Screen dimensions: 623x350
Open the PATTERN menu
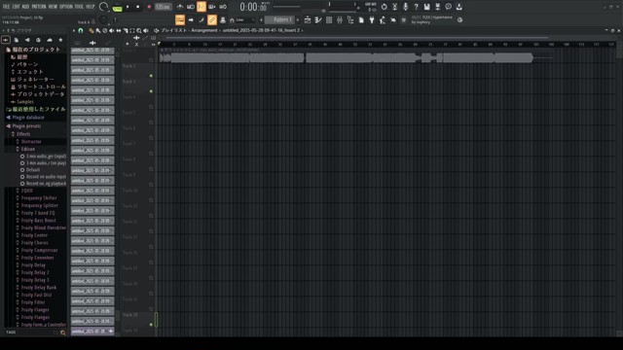(x=39, y=7)
